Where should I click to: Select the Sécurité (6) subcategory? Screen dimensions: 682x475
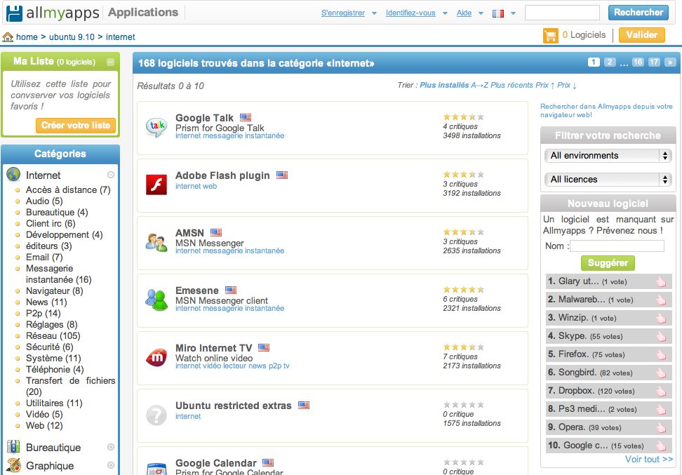point(50,347)
